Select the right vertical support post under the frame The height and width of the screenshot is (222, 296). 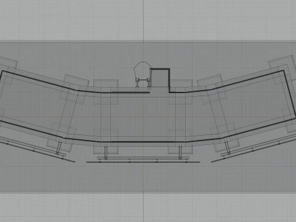pyautogui.click(x=180, y=152)
